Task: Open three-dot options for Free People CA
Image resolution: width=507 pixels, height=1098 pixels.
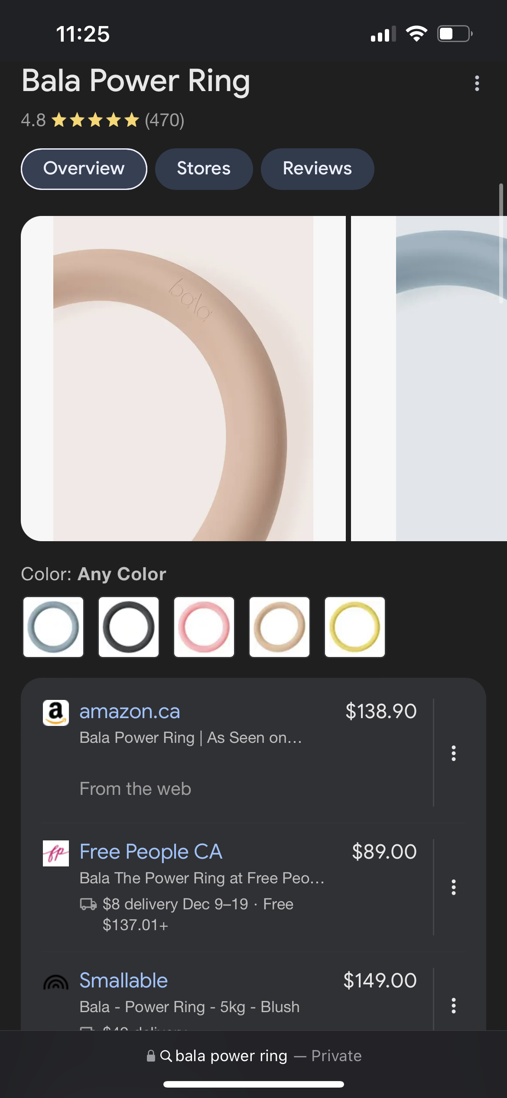Action: (x=453, y=887)
